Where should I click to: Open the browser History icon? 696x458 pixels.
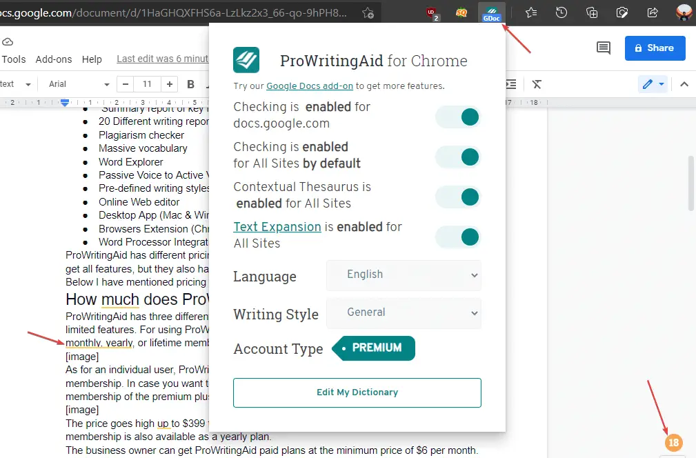[x=561, y=13]
